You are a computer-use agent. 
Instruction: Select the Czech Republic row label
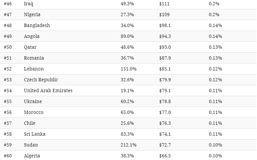pos(41,80)
